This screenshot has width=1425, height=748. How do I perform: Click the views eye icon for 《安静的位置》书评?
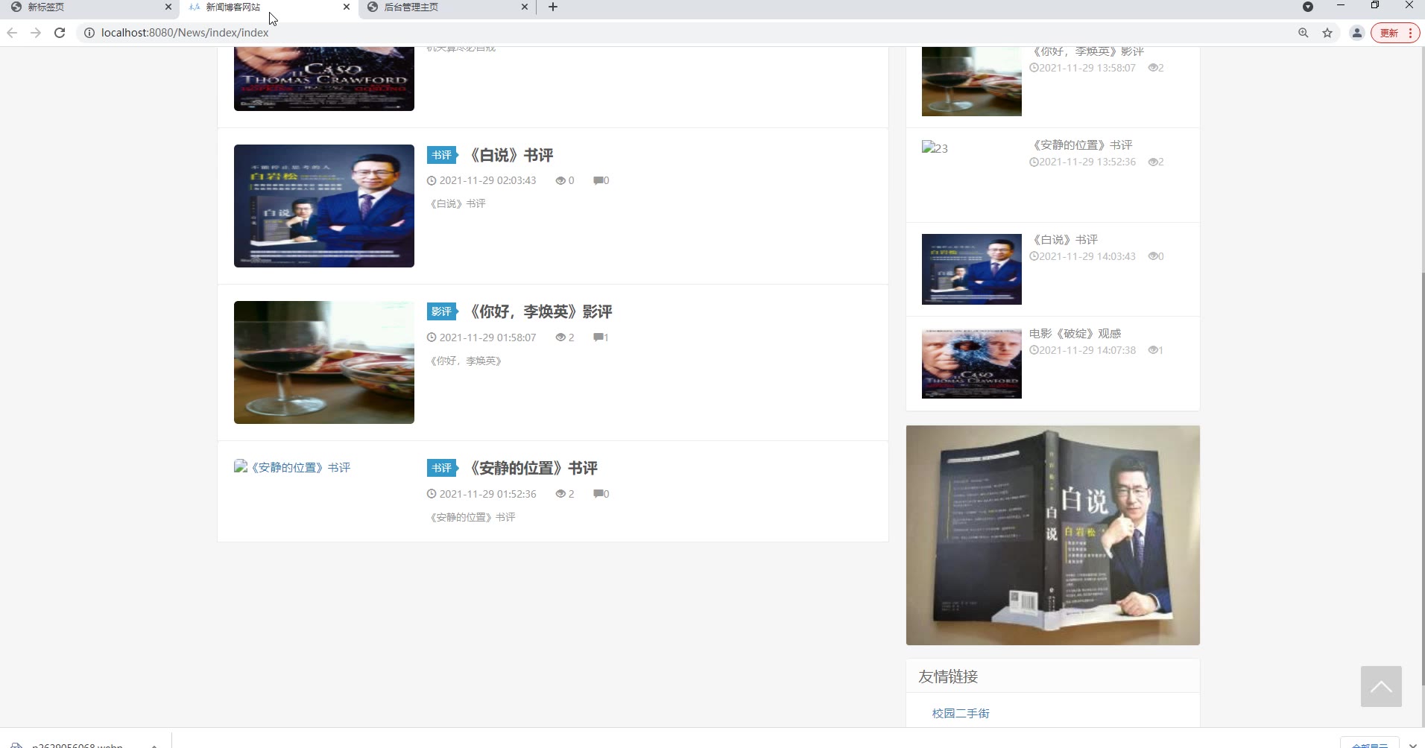click(x=560, y=494)
